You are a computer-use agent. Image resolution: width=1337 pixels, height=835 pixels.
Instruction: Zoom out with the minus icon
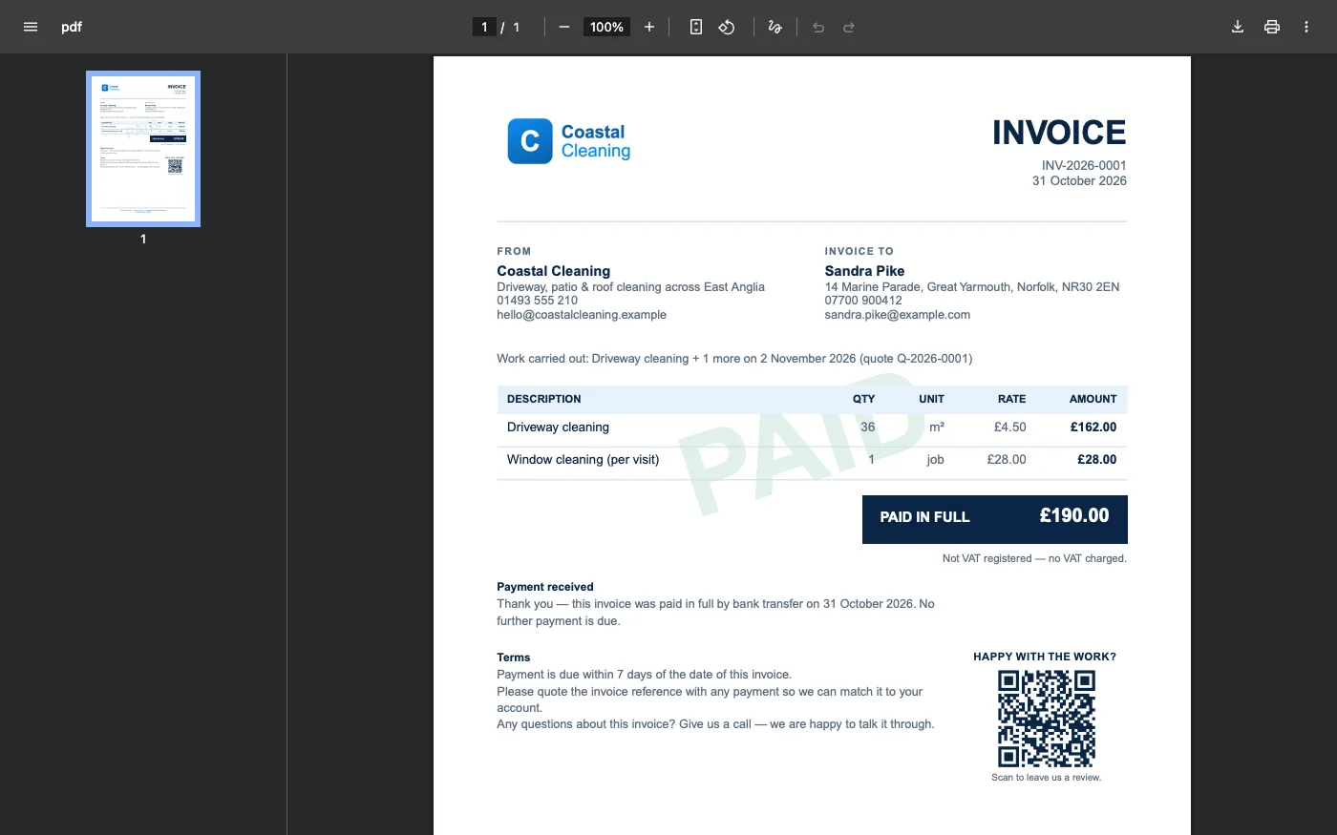pyautogui.click(x=564, y=27)
